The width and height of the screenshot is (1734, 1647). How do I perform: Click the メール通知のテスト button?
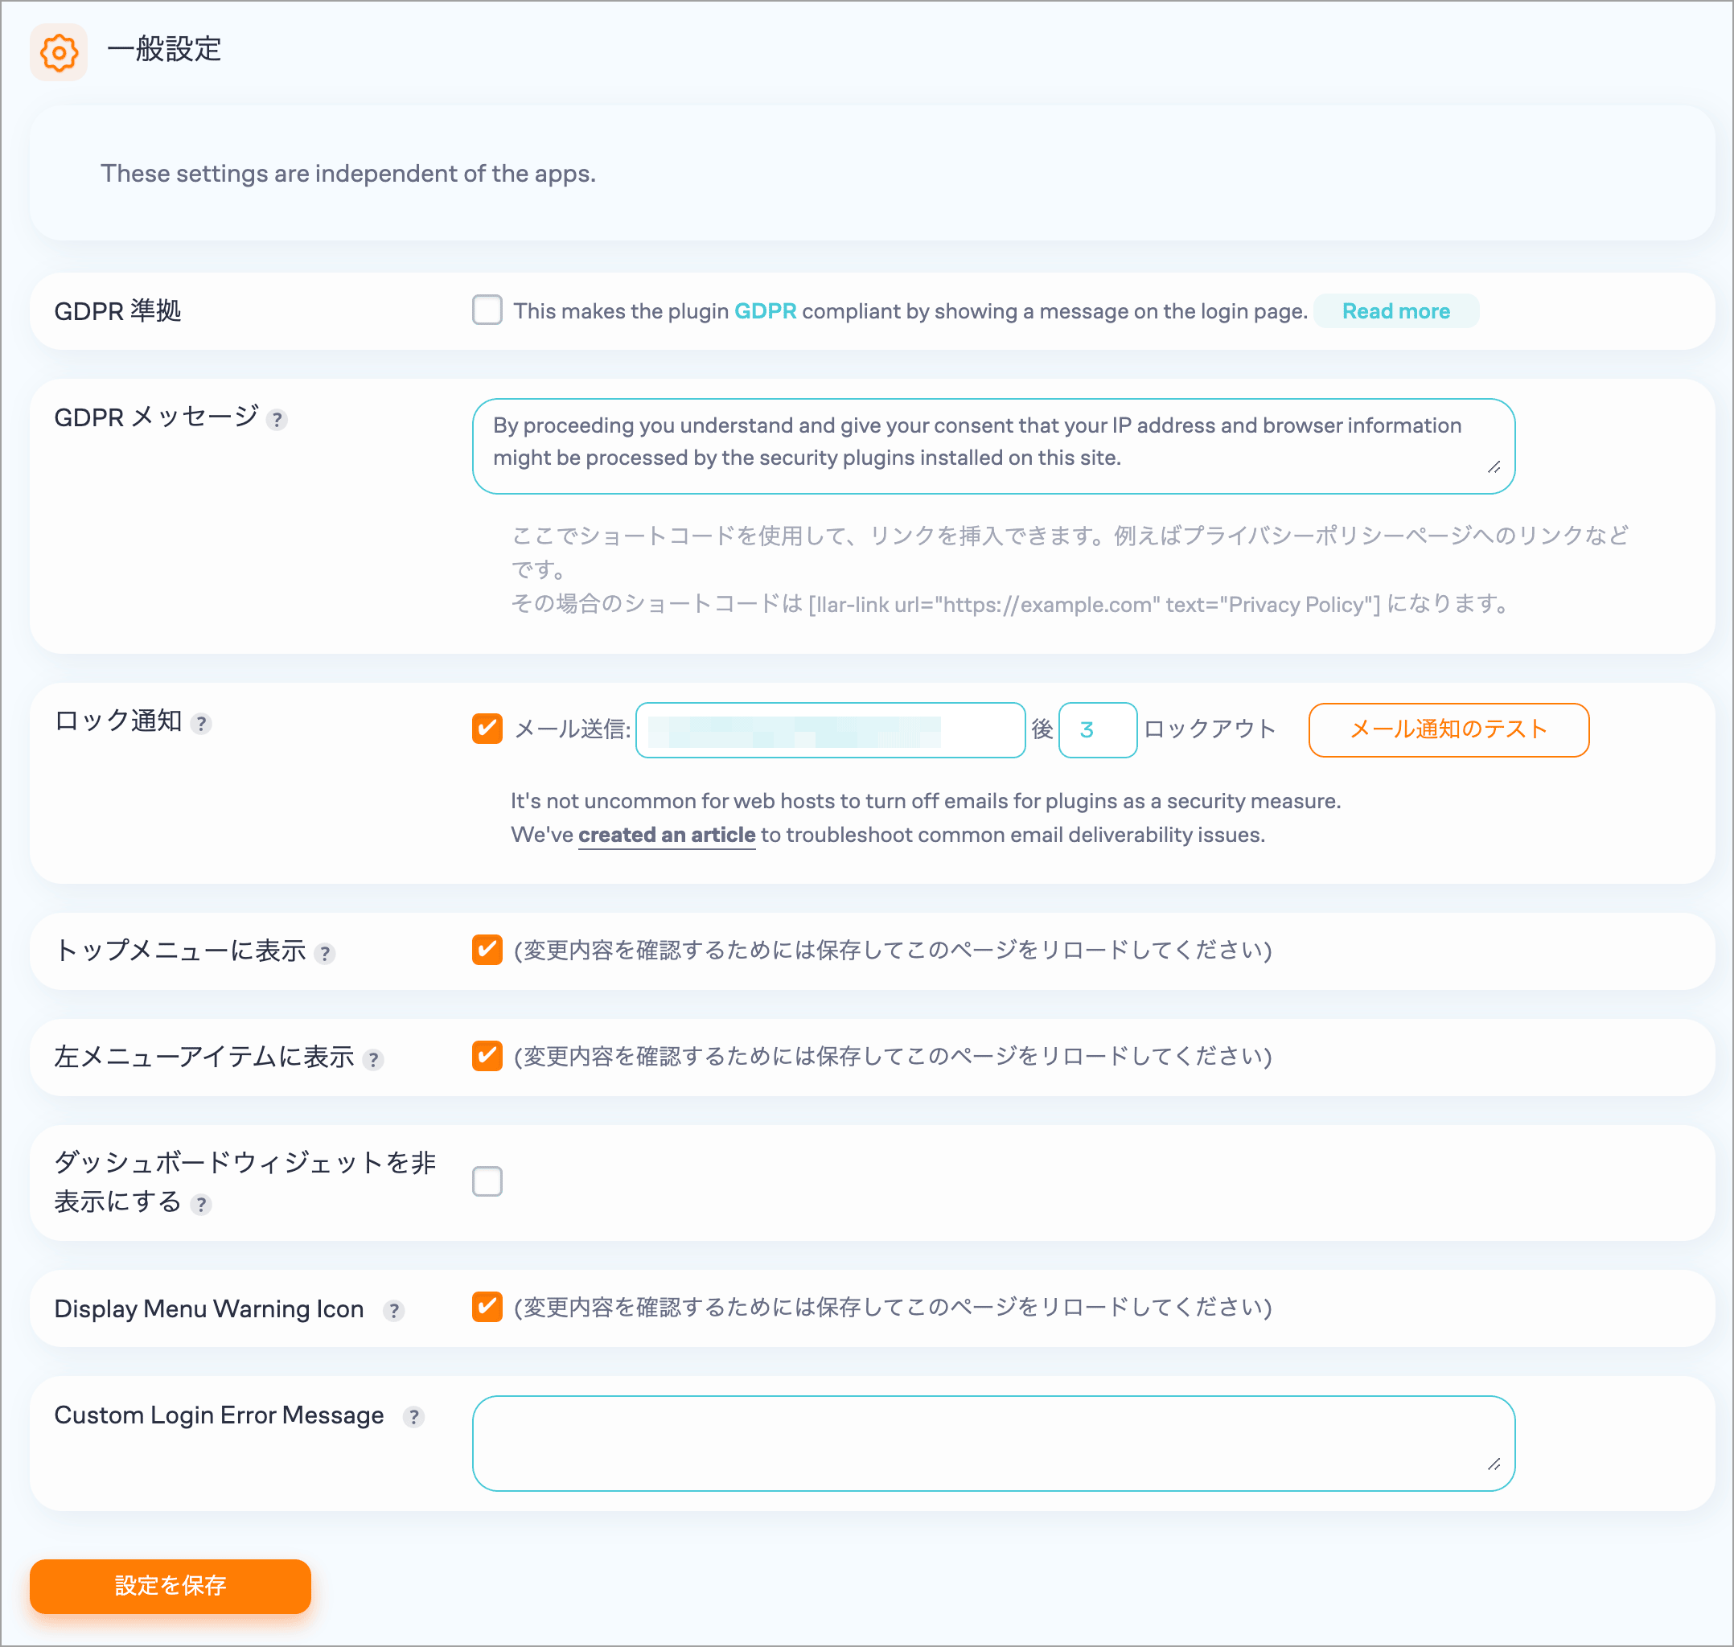point(1448,729)
